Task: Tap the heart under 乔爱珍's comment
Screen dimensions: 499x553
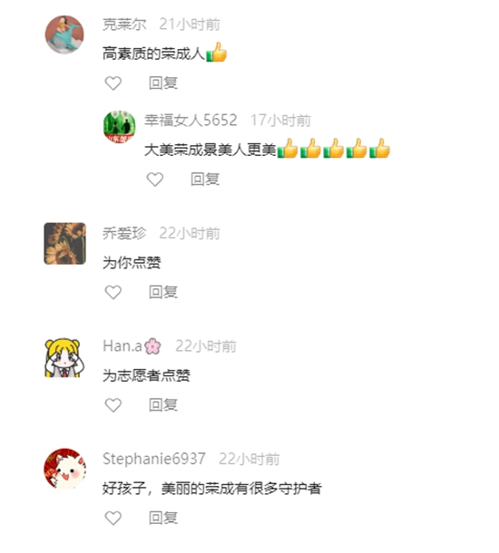Action: (x=113, y=292)
